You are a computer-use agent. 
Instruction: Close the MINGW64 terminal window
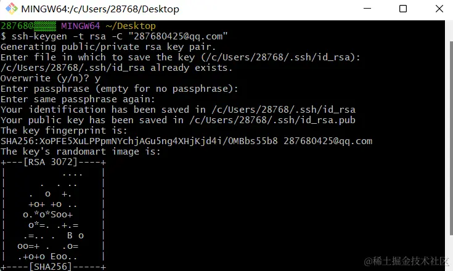pyautogui.click(x=437, y=9)
